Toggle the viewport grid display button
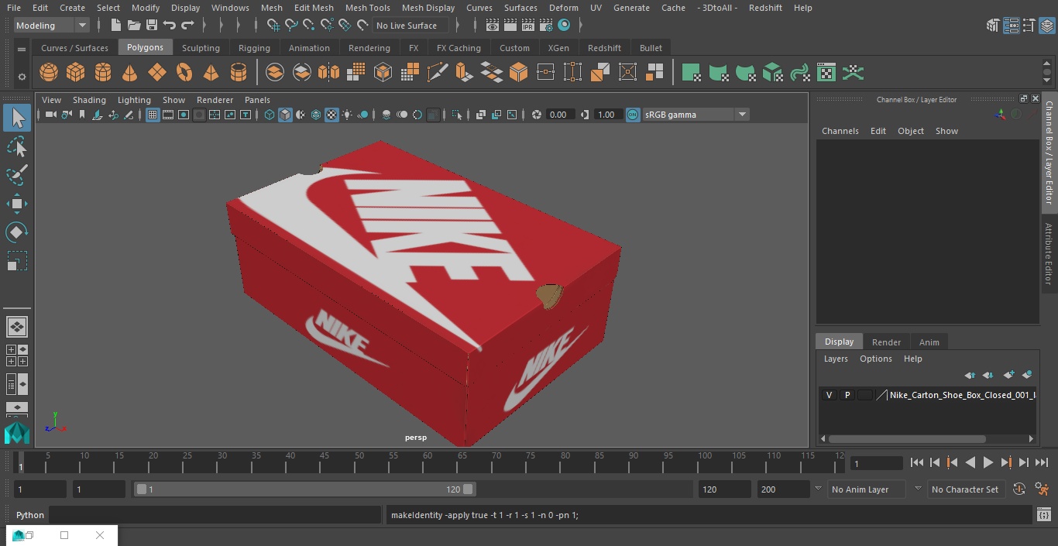1058x546 pixels. coord(153,115)
